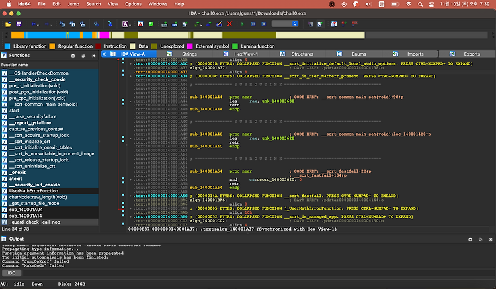This screenshot has height=289, width=496.
Task: Switch to the Imports tab
Action: (415, 54)
